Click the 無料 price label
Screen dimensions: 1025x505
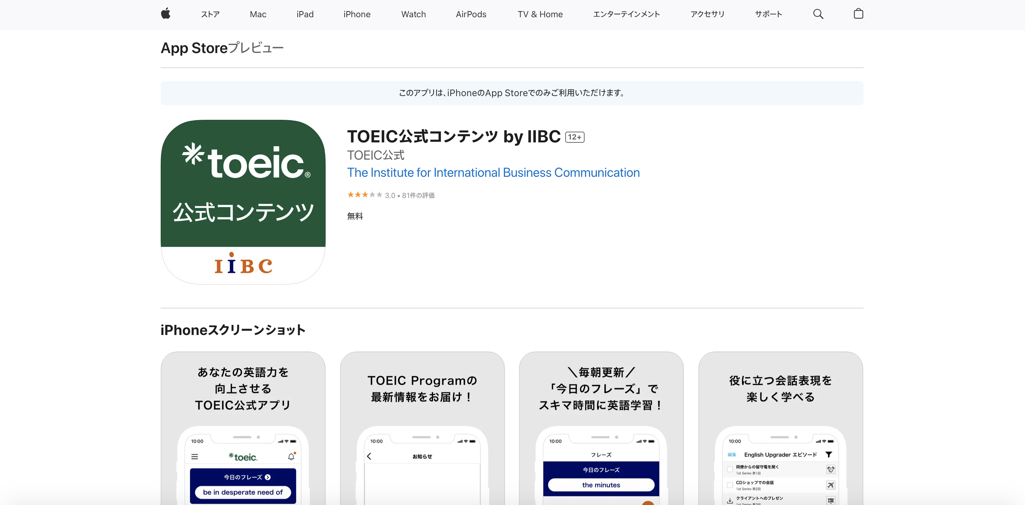point(355,216)
